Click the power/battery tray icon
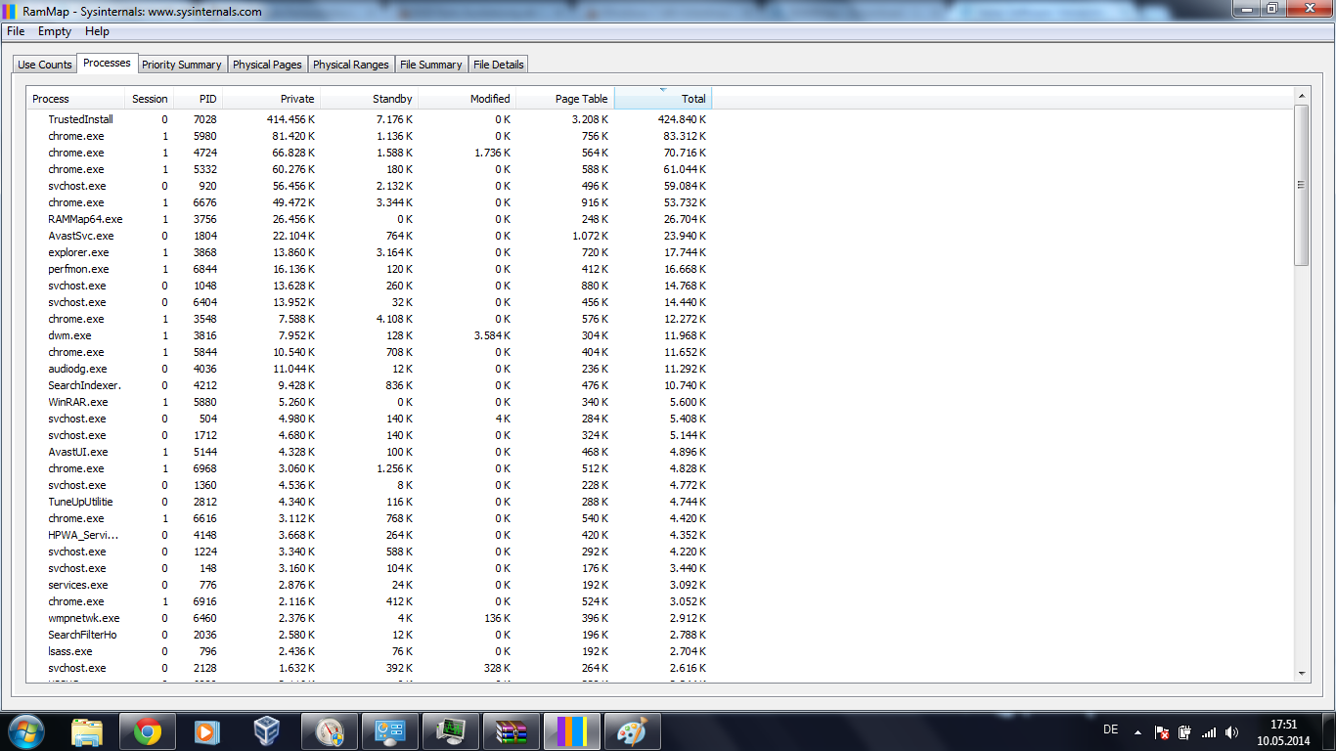 coord(1185,731)
